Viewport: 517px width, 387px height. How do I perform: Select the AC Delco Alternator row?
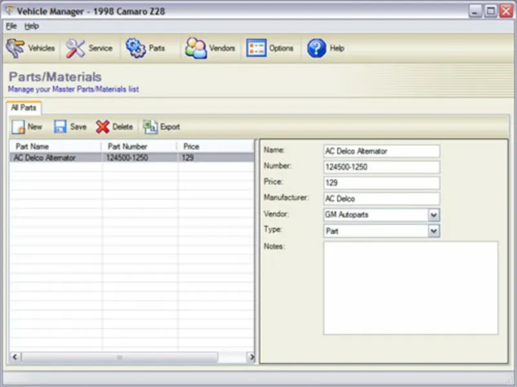[132, 157]
